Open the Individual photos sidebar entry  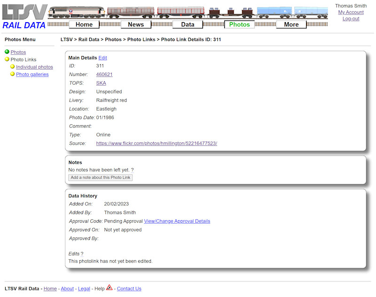[x=34, y=67]
